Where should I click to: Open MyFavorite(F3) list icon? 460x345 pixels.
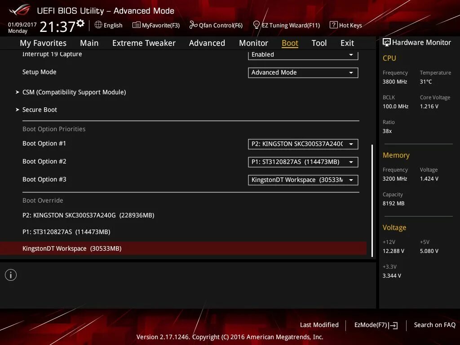136,25
